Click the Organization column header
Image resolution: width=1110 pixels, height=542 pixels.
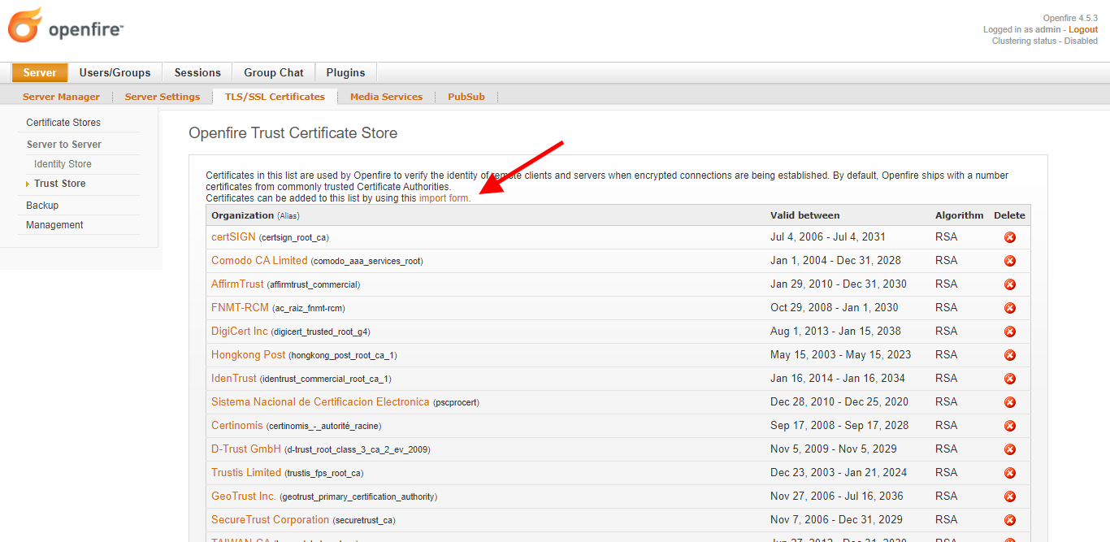tap(242, 215)
